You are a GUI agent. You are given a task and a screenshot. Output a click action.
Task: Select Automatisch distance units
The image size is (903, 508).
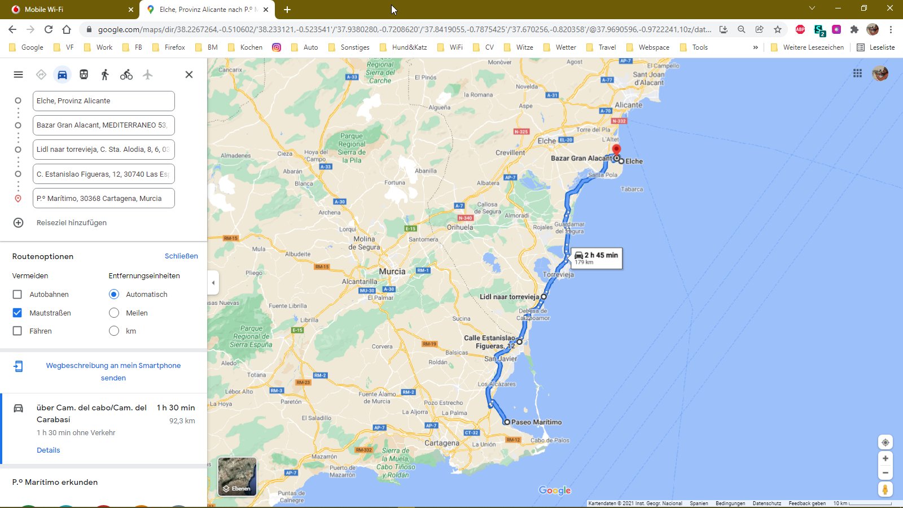tap(114, 295)
